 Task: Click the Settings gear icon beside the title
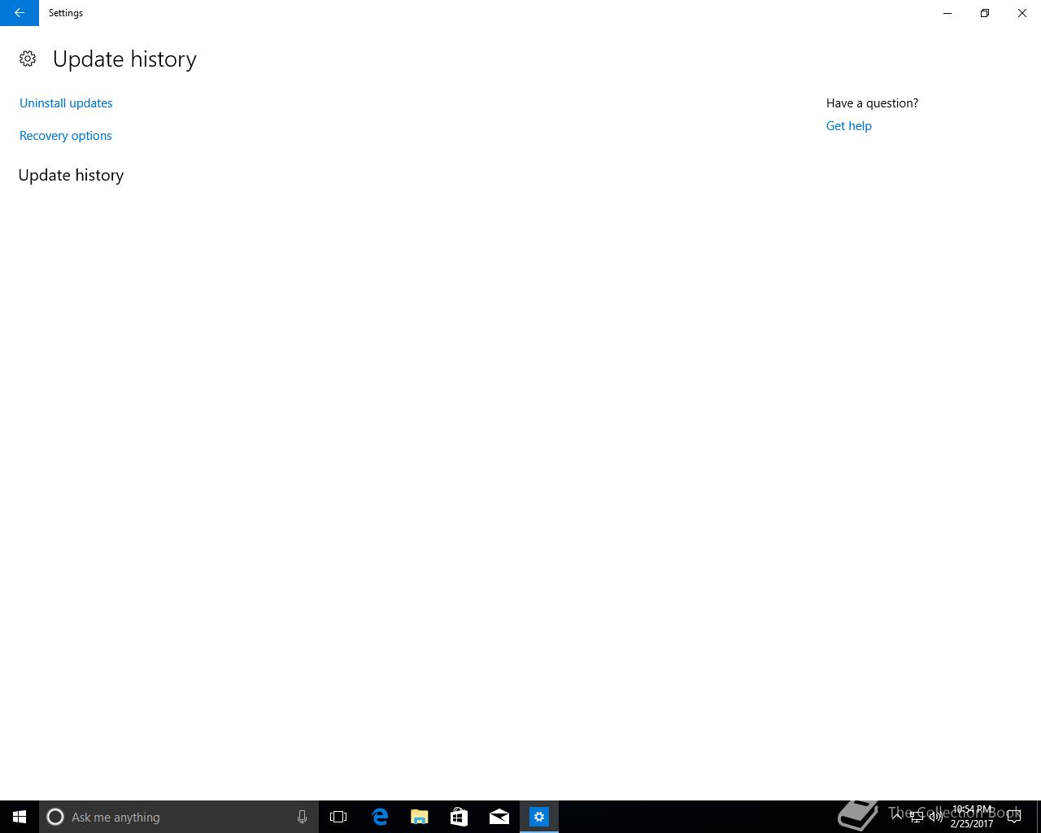click(x=28, y=59)
